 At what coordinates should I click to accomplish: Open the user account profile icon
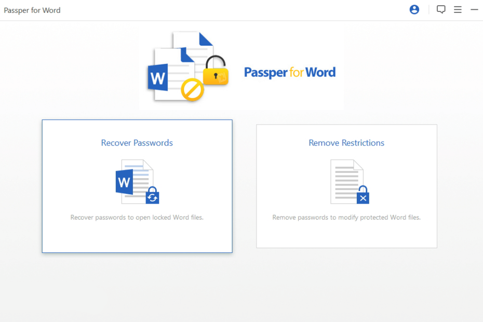pos(414,9)
